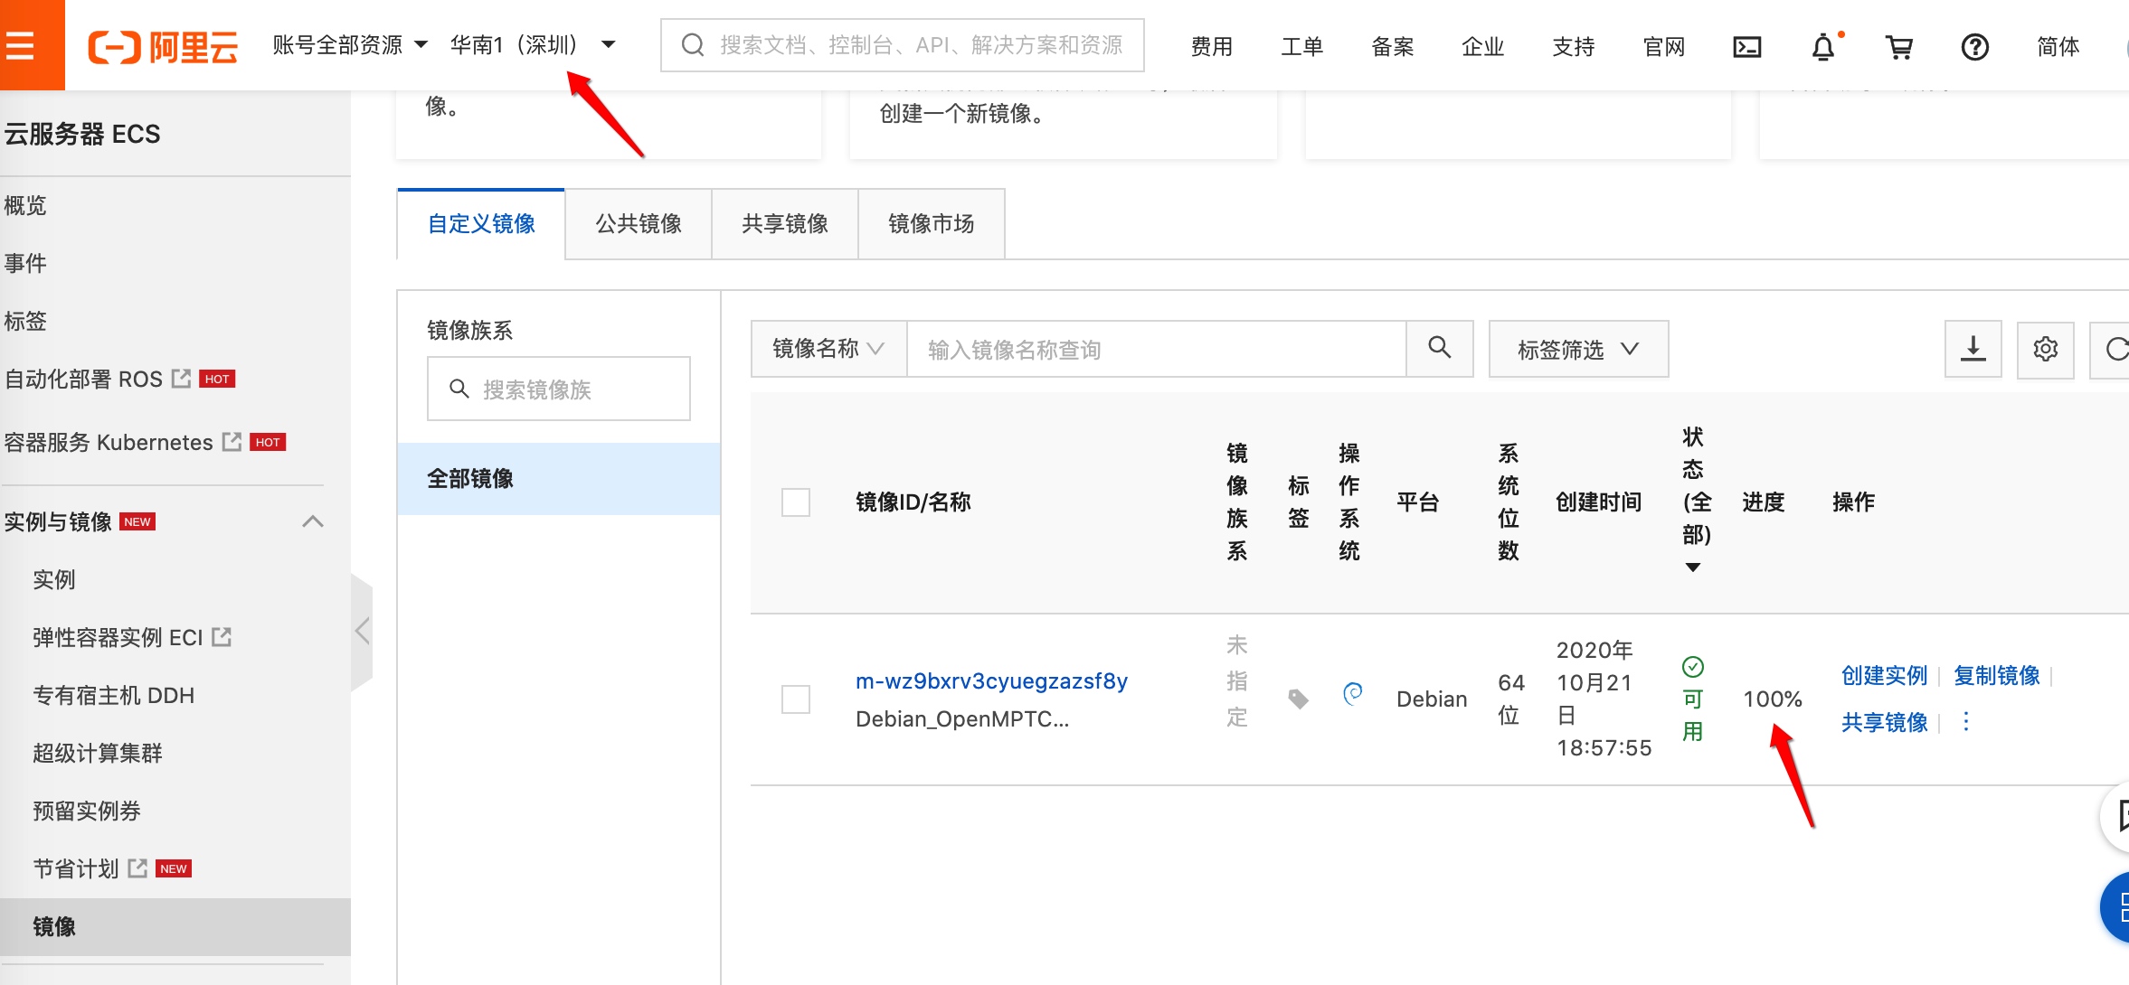Click the tag icon in the image row
This screenshot has height=985, width=2129.
point(1298,699)
